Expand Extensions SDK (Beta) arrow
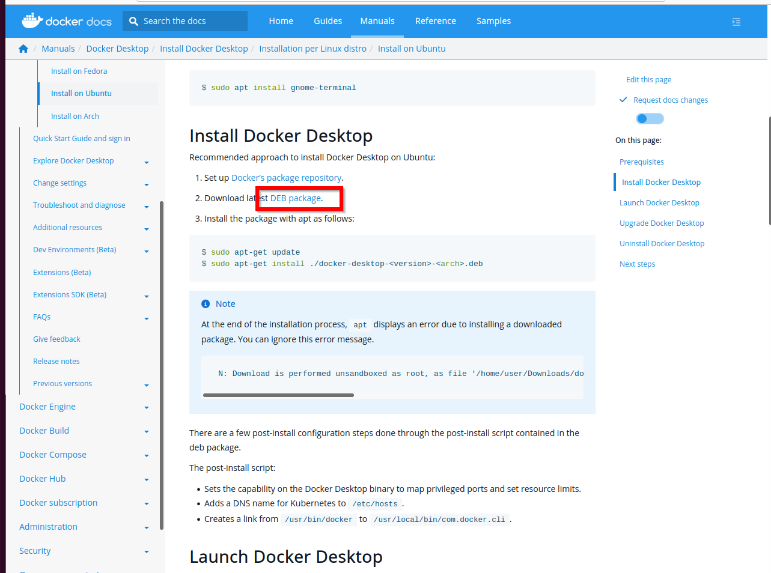The width and height of the screenshot is (771, 573). click(147, 296)
